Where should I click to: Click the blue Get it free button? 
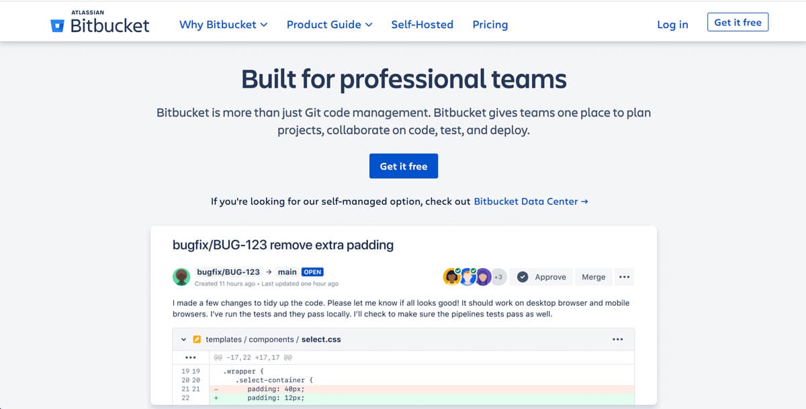point(404,166)
